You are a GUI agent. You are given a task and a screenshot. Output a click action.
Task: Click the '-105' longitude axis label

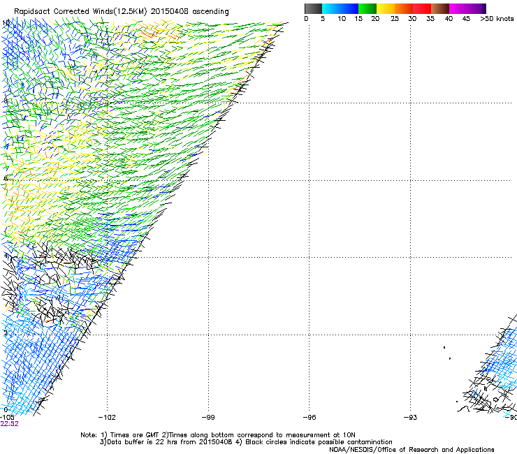tap(7, 418)
